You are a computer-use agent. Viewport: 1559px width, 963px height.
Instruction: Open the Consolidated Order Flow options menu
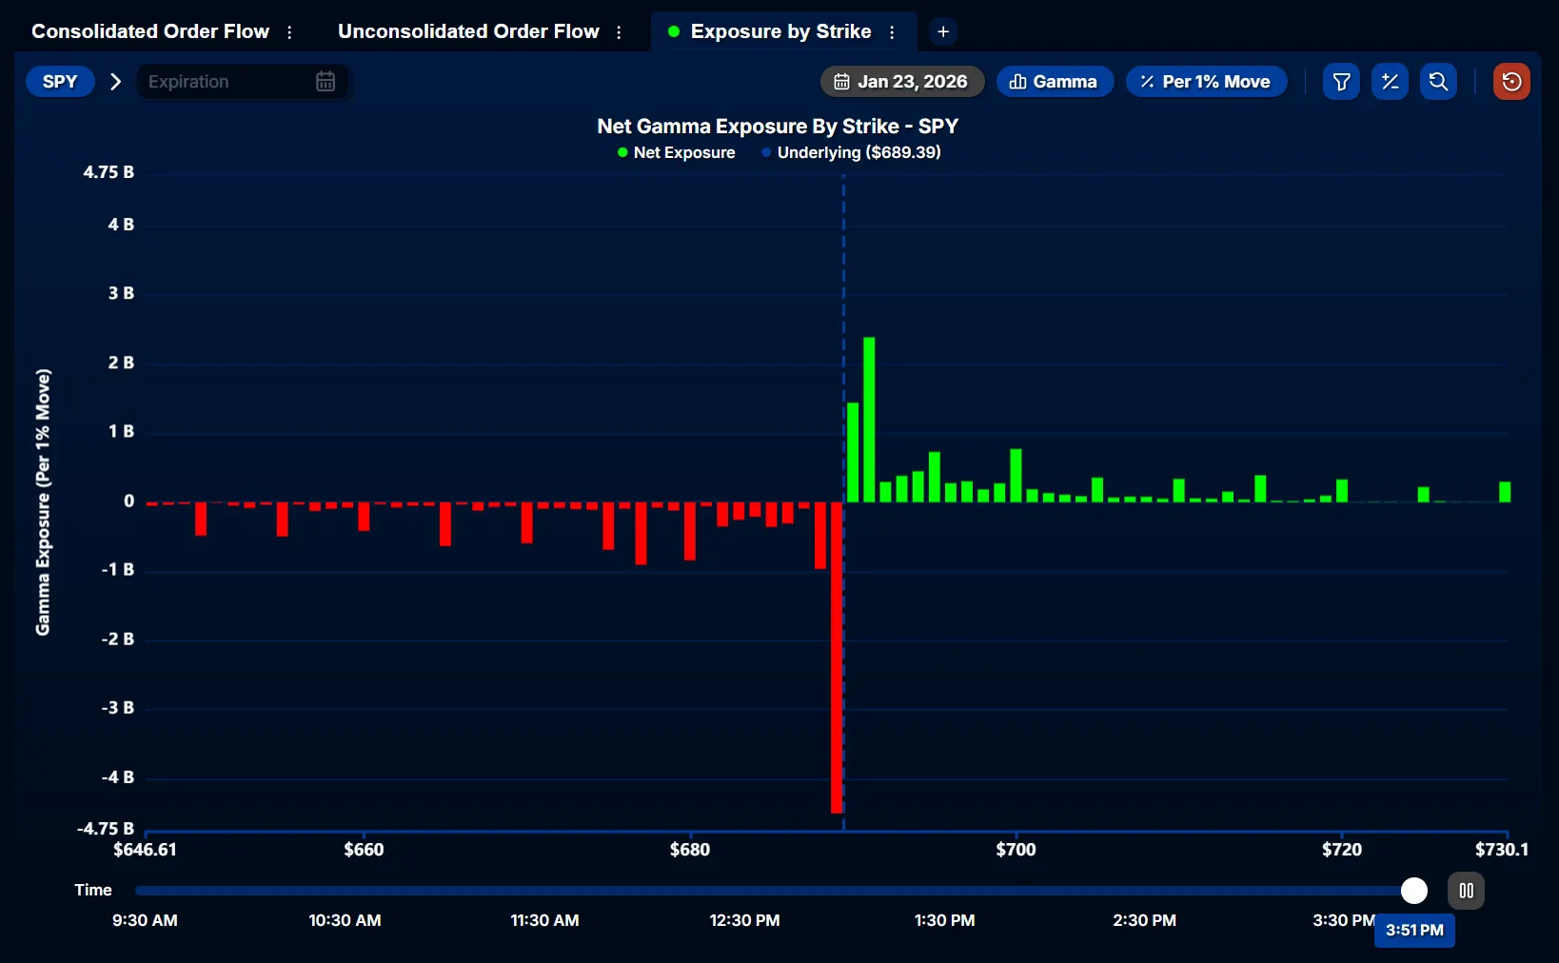tap(288, 31)
